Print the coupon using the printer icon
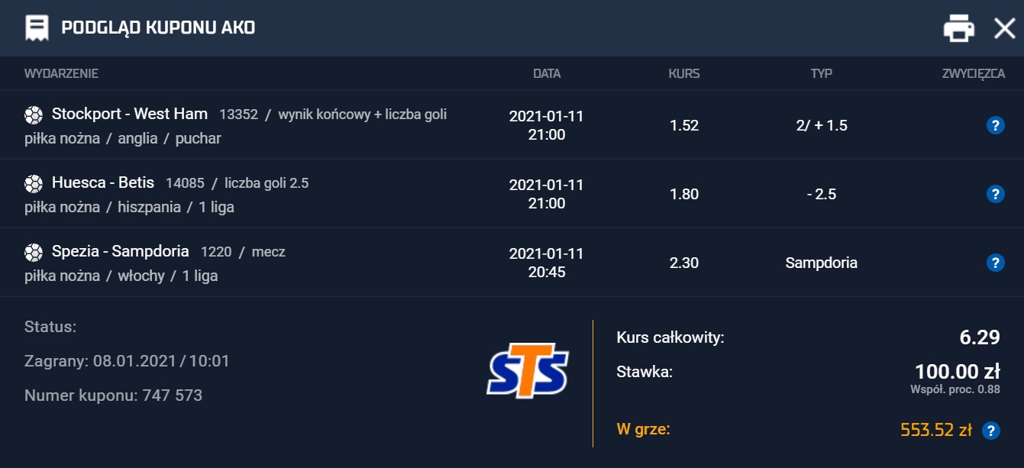Image resolution: width=1024 pixels, height=468 pixels. pos(959,28)
